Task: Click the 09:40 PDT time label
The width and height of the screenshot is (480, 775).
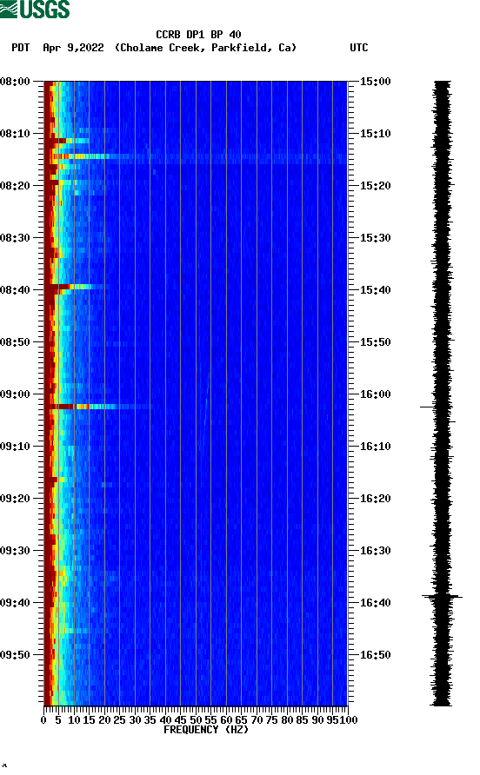Action: [16, 602]
